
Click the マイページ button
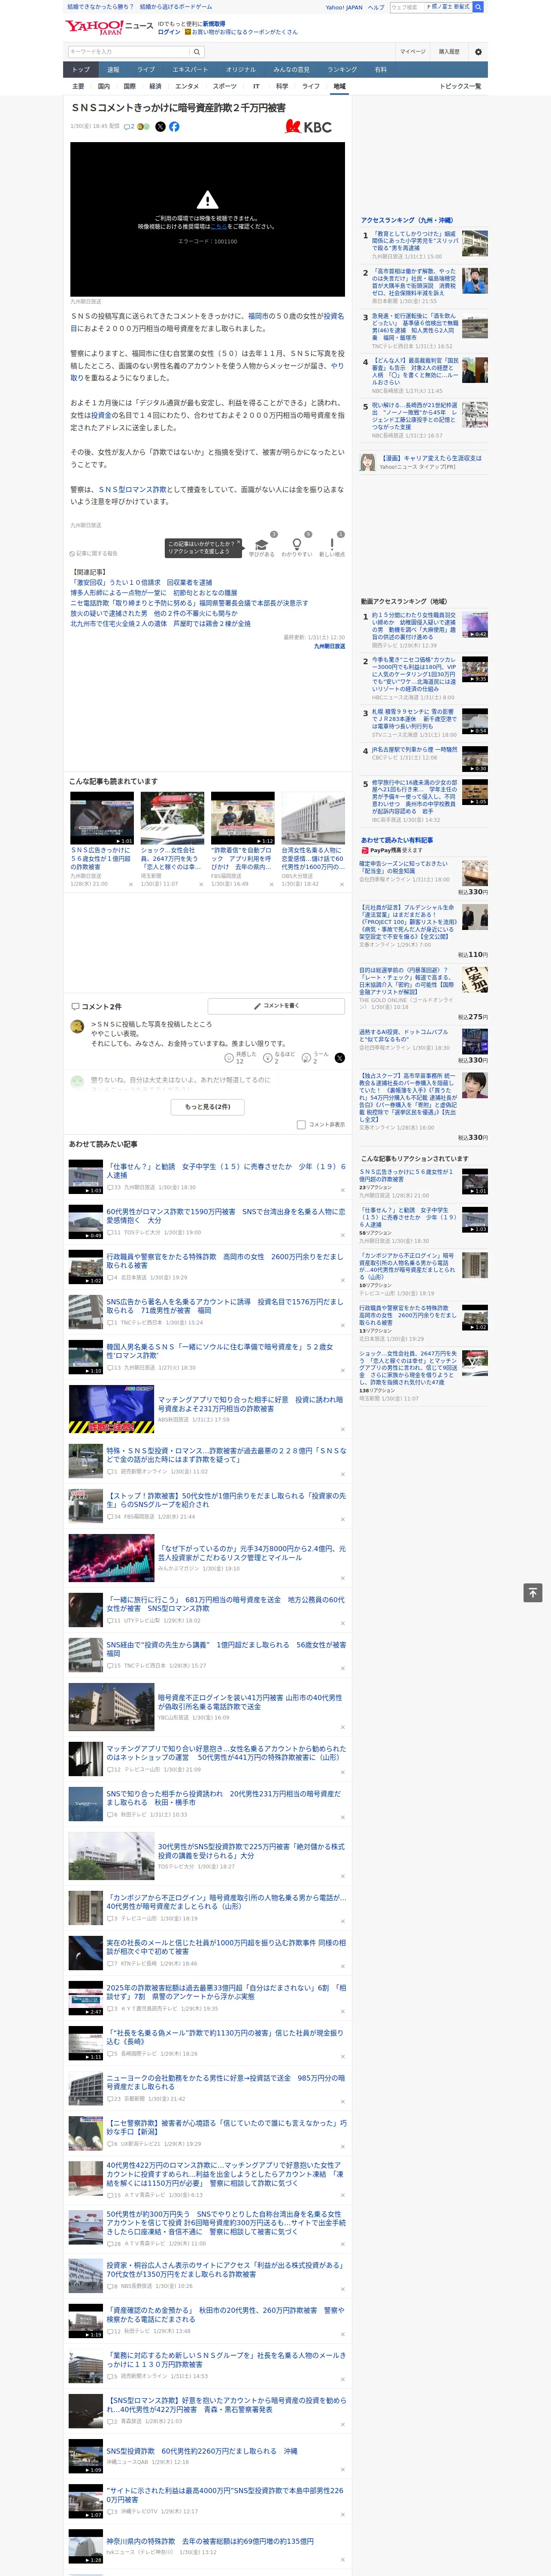click(412, 52)
